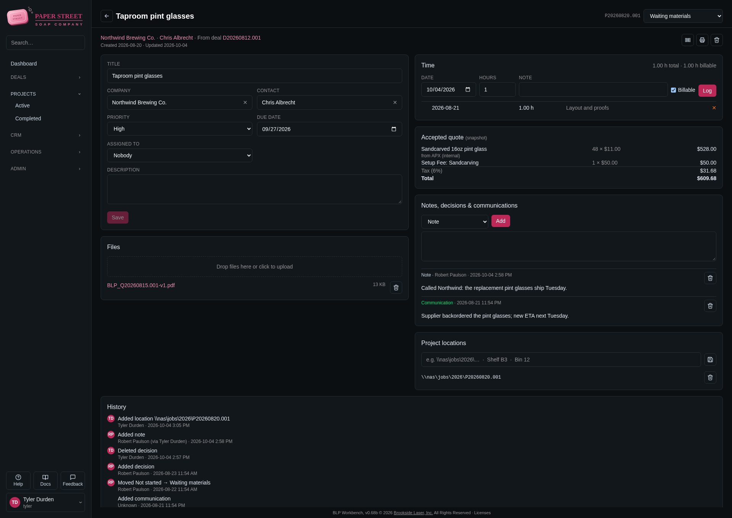Click the file upload drop zone
The height and width of the screenshot is (518, 732).
[x=255, y=267]
